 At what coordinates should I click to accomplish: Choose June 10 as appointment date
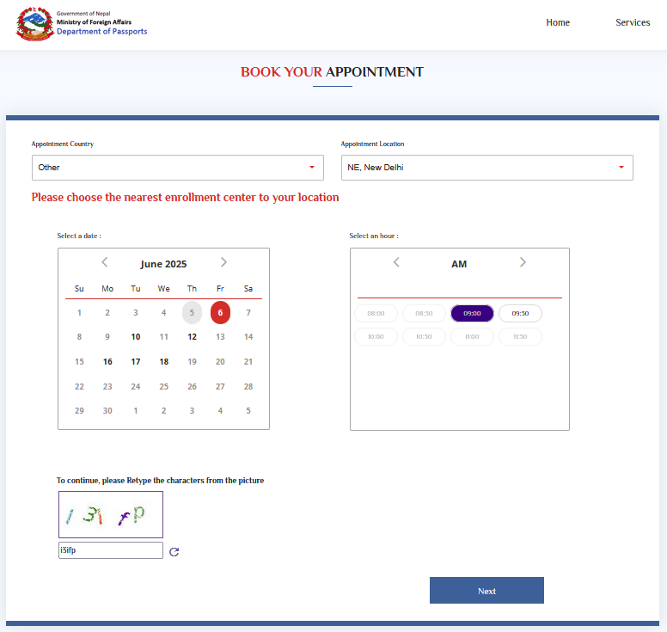pyautogui.click(x=136, y=337)
